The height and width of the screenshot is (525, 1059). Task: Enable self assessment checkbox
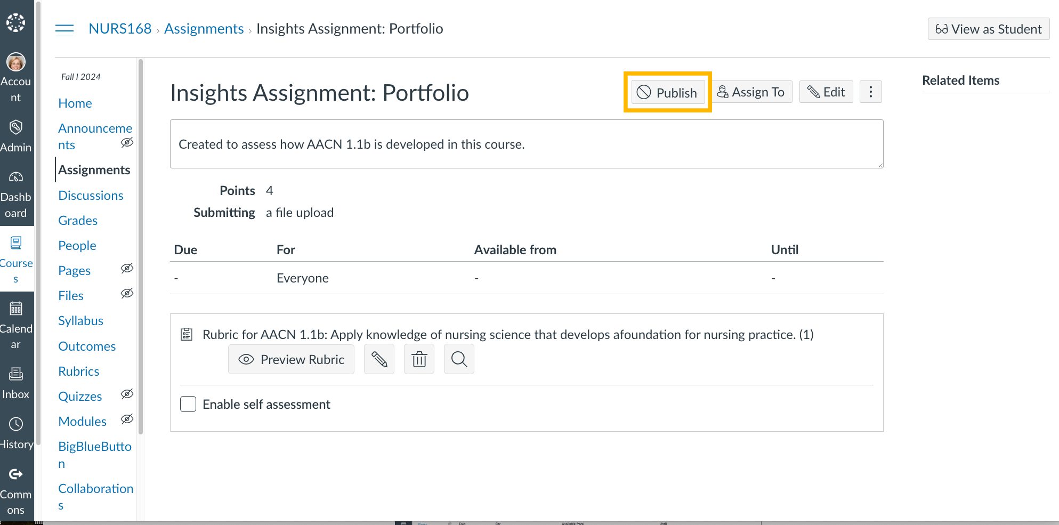point(188,404)
